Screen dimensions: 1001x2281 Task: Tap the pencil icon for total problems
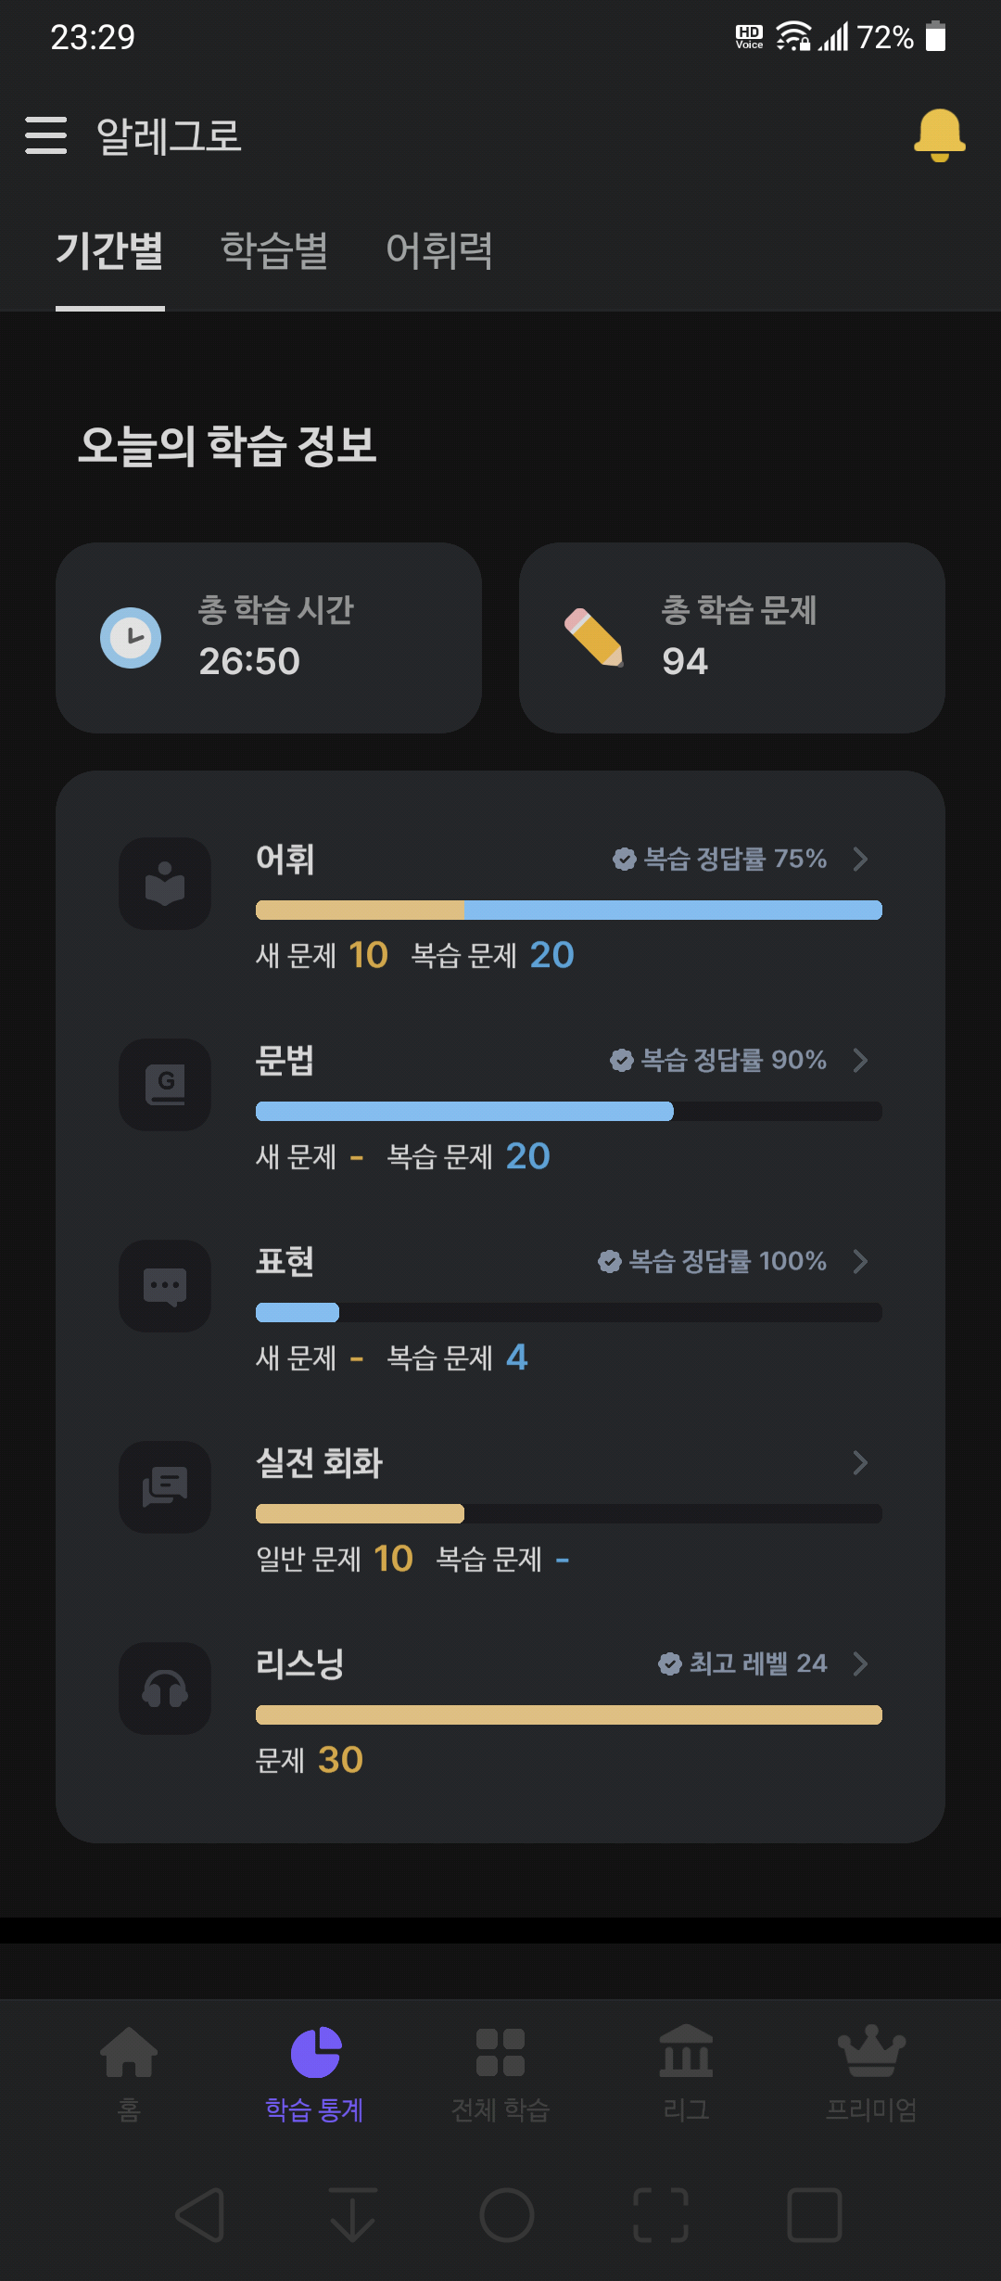click(x=594, y=638)
